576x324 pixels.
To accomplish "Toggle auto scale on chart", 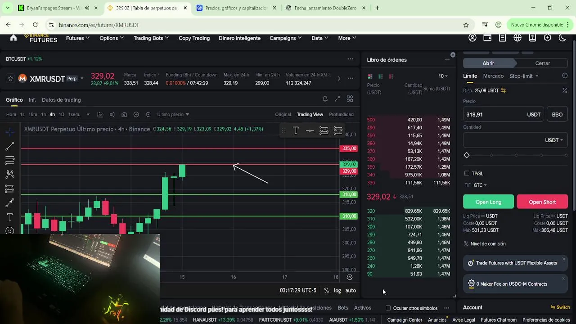I will pyautogui.click(x=351, y=291).
